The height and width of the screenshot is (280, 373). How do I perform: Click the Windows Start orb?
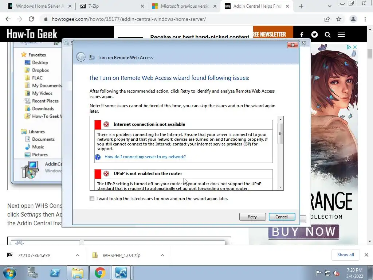9,273
